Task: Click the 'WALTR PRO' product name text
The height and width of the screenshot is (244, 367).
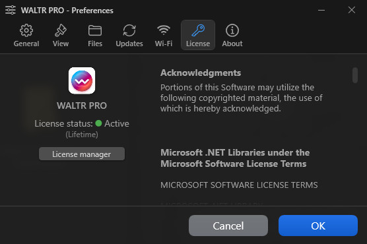Action: pos(82,106)
